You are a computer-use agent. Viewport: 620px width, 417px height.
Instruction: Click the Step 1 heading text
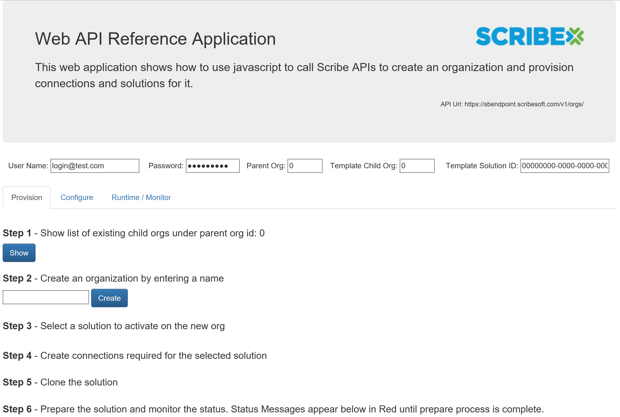[x=134, y=233]
